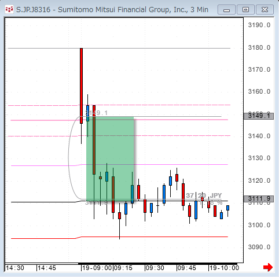Click the 3190.0 price axis label

pyautogui.click(x=259, y=25)
